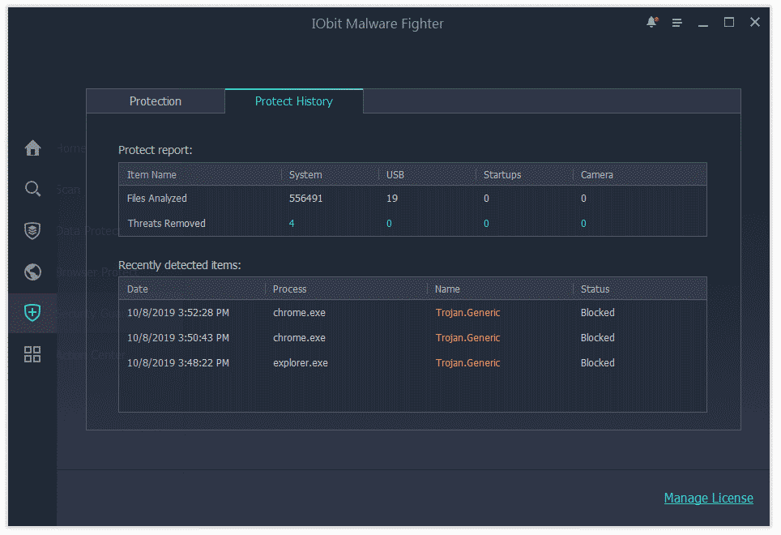Viewport: 781px width, 535px height.
Task: Select the first Trojan.Generic detection entry
Action: click(467, 312)
